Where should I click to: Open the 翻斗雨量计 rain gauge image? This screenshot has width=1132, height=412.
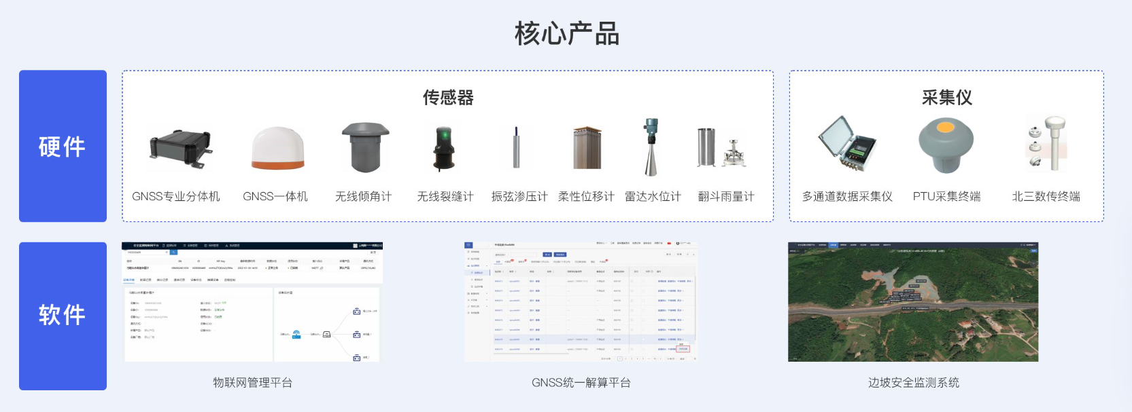tap(722, 148)
